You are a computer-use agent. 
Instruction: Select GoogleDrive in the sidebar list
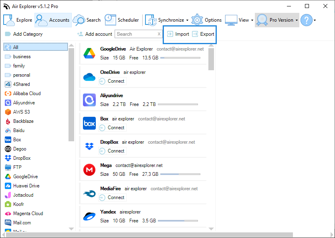point(21,176)
